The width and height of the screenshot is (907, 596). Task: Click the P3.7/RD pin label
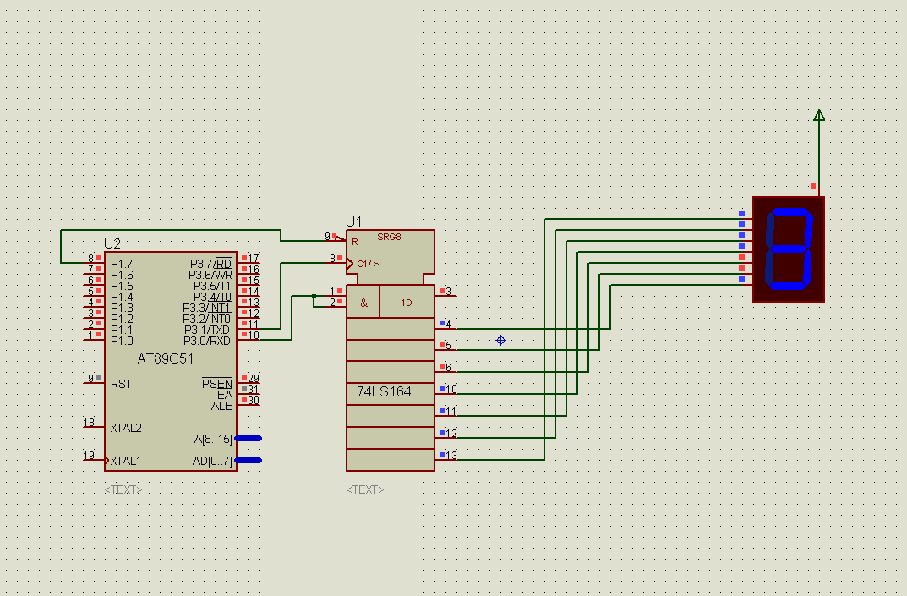(x=210, y=264)
